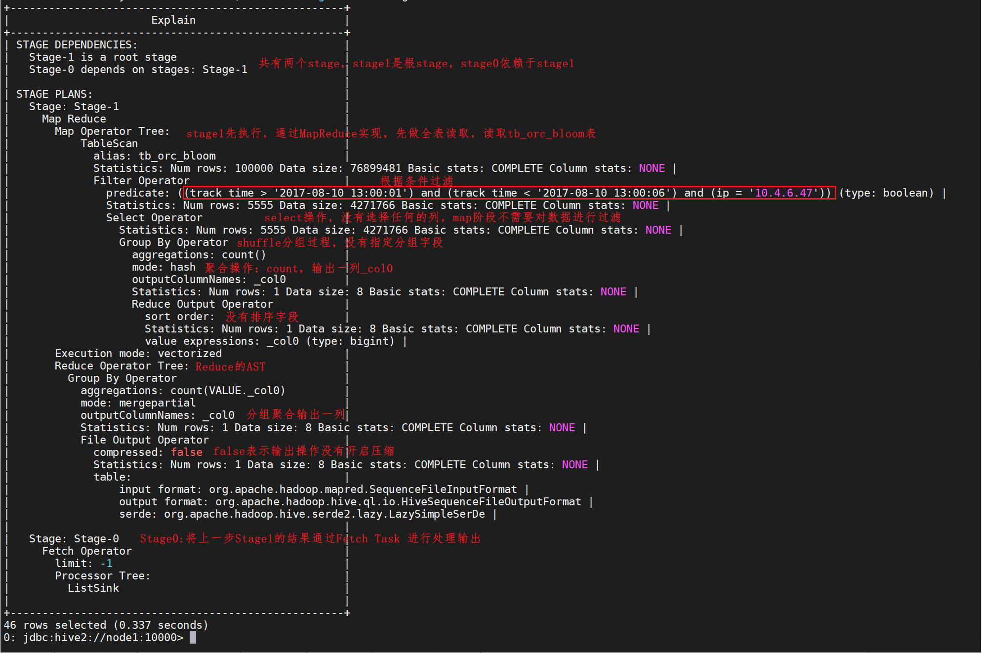Image resolution: width=982 pixels, height=653 pixels.
Task: Click red annotation about two stages
Action: click(416, 64)
